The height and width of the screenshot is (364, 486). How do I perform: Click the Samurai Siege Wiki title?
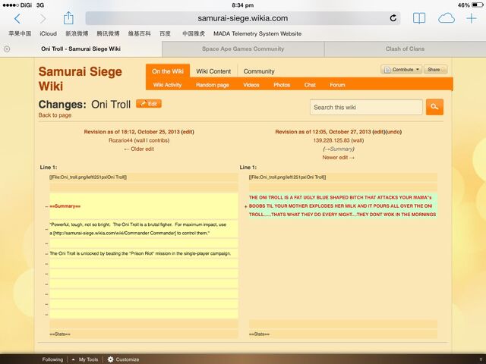pyautogui.click(x=80, y=79)
